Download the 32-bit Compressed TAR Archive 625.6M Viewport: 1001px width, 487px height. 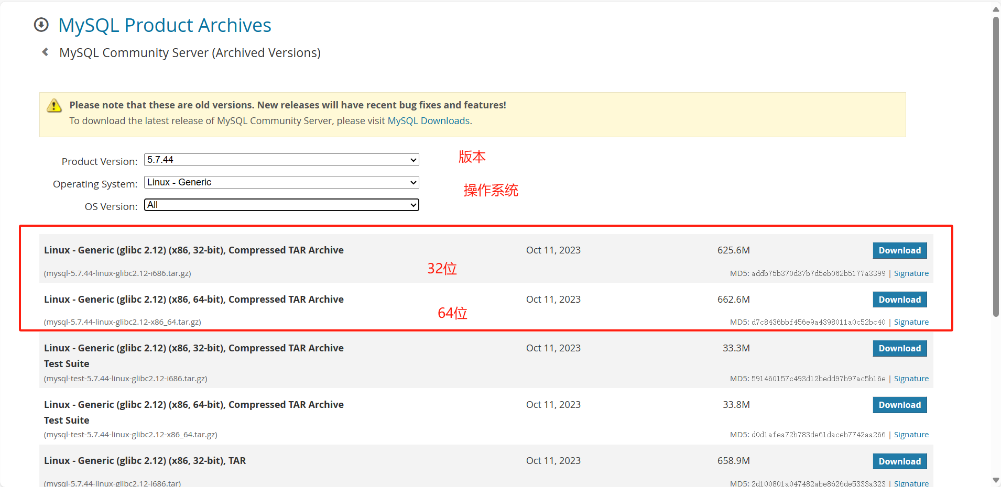pyautogui.click(x=899, y=250)
